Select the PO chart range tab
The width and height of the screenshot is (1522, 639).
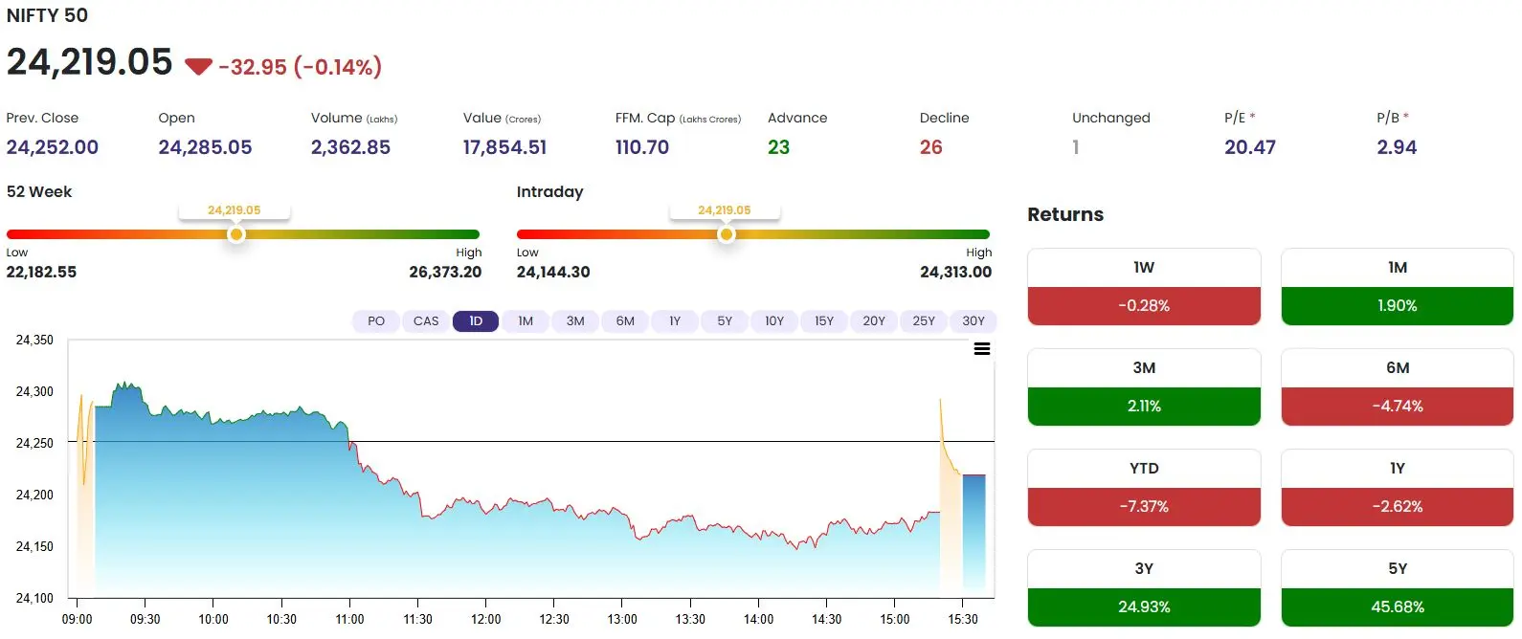point(376,320)
